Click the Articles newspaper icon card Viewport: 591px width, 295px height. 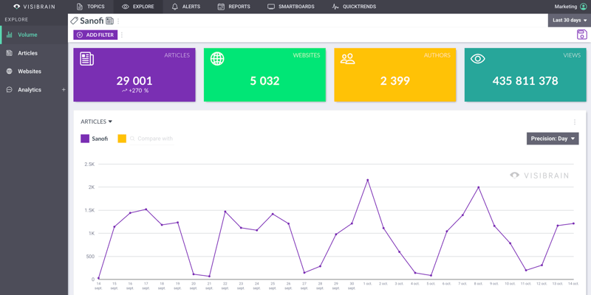(x=87, y=59)
